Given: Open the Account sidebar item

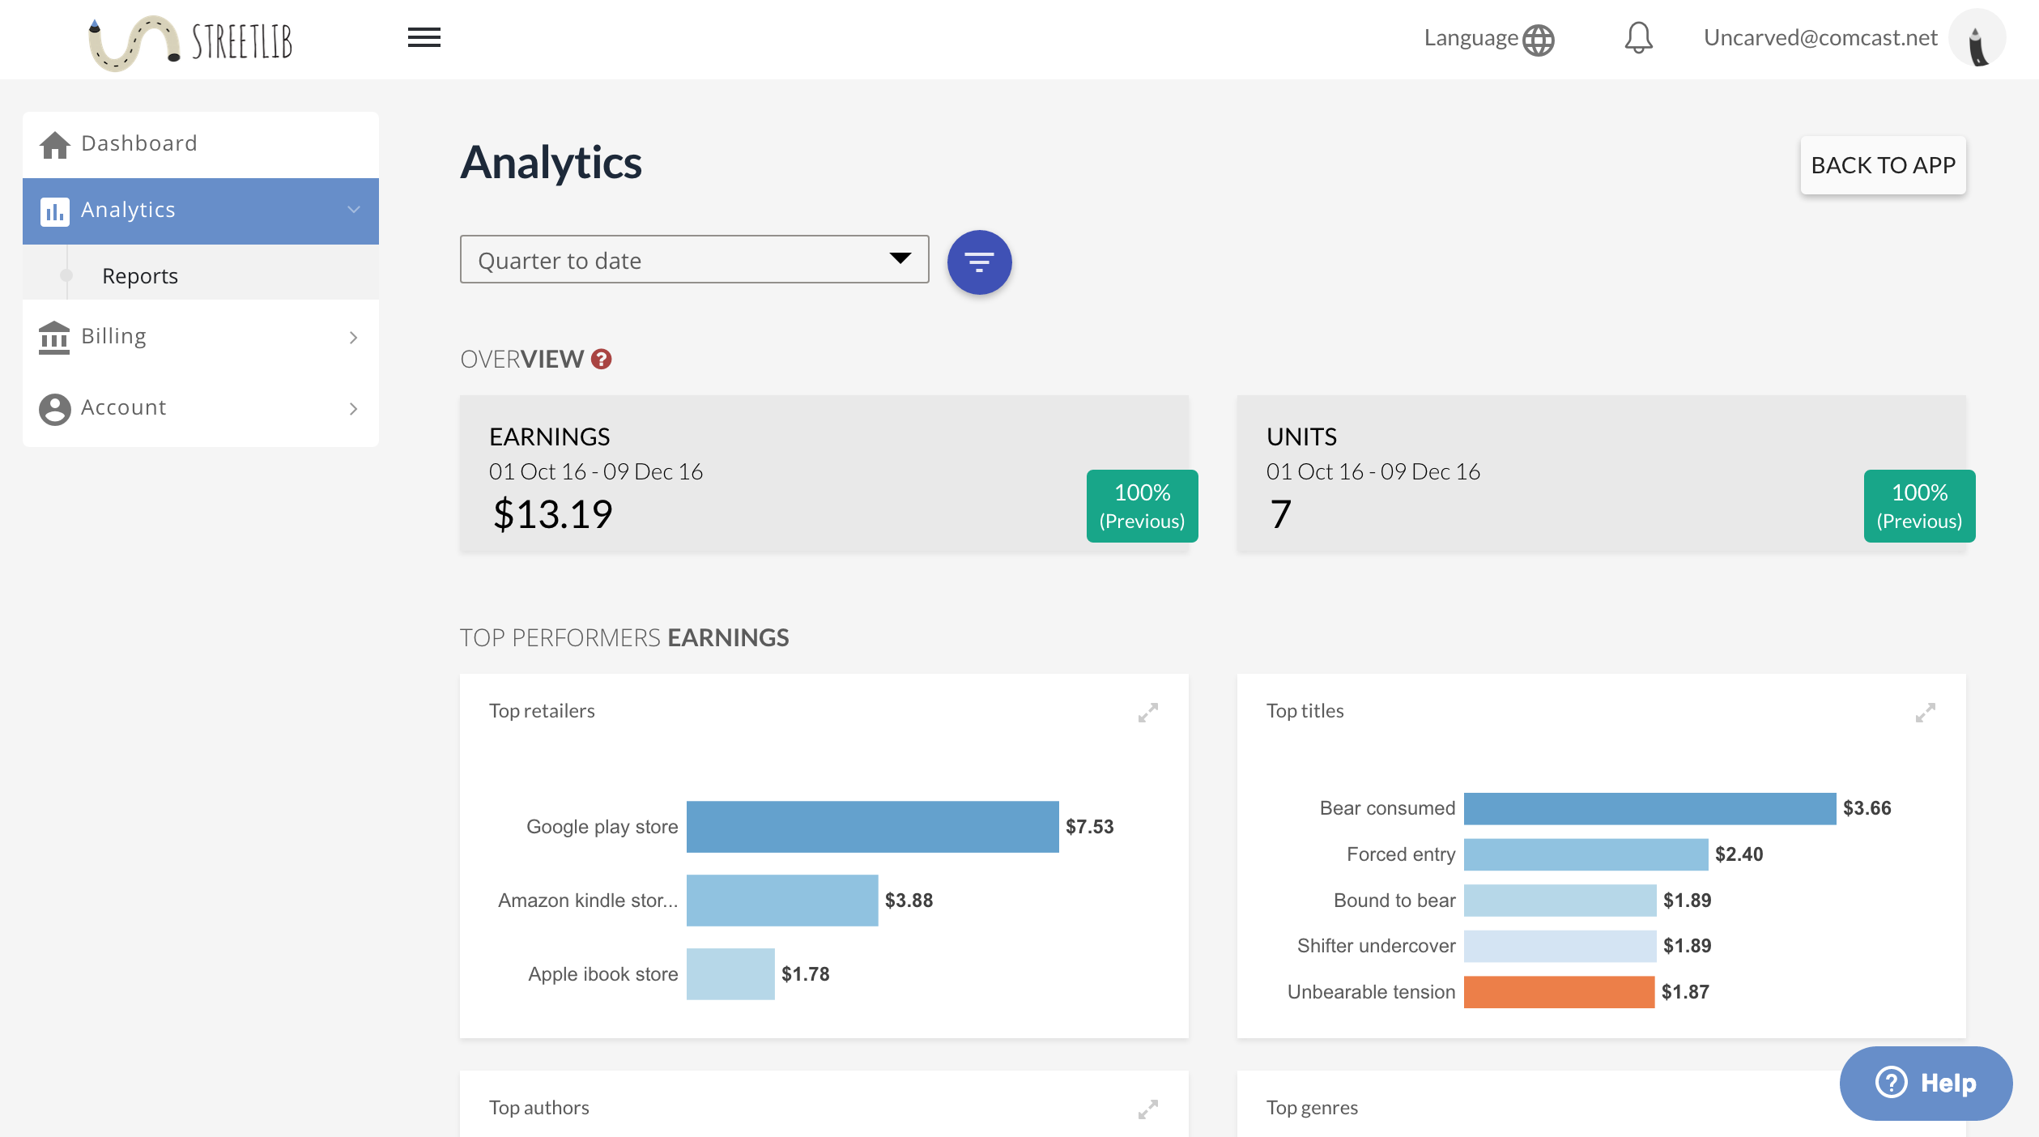Looking at the screenshot, I should point(201,408).
